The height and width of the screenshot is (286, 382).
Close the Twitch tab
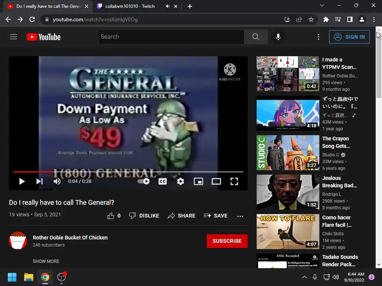tap(176, 6)
